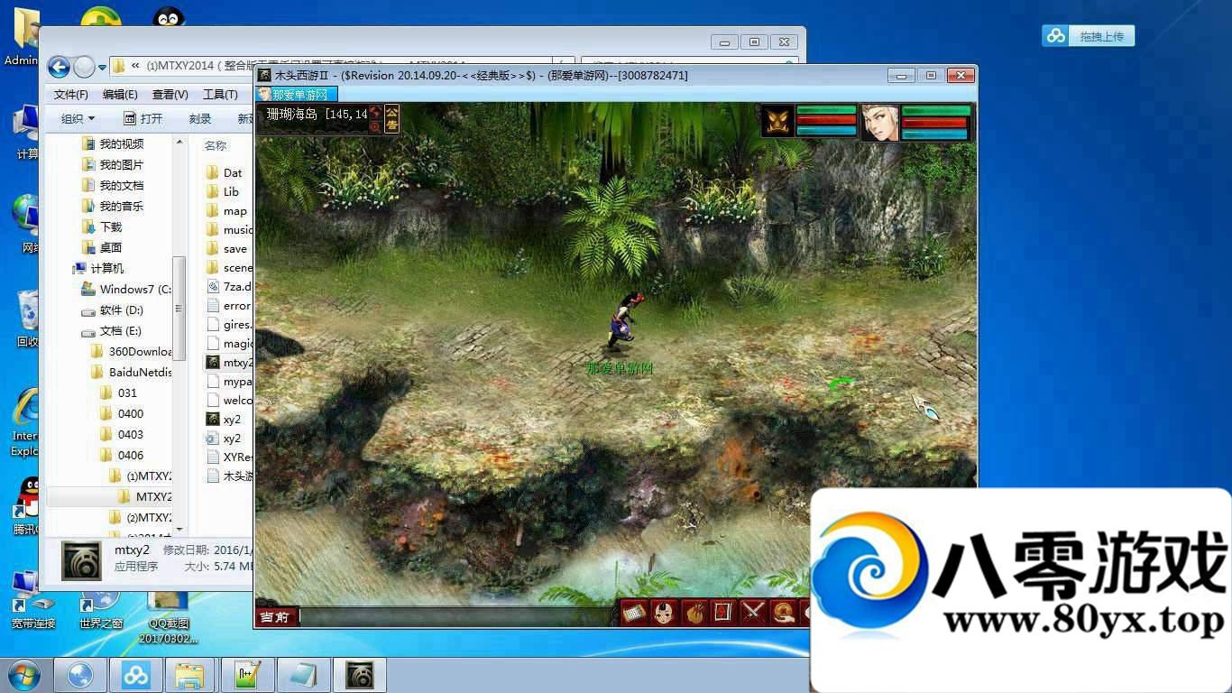Click the lower small icon beside map coordinates
This screenshot has height=693, width=1232.
(x=375, y=126)
